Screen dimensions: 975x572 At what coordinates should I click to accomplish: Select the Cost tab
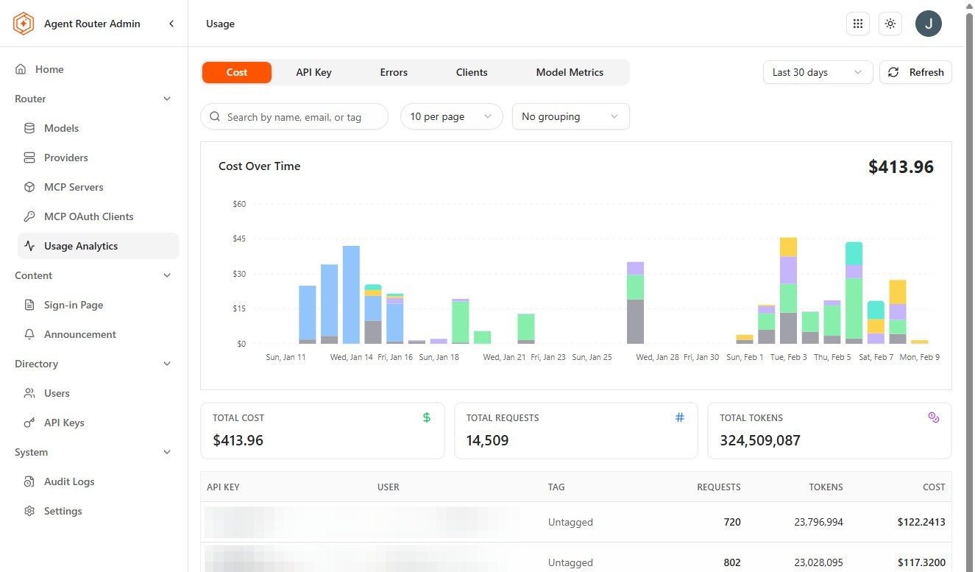click(x=237, y=72)
